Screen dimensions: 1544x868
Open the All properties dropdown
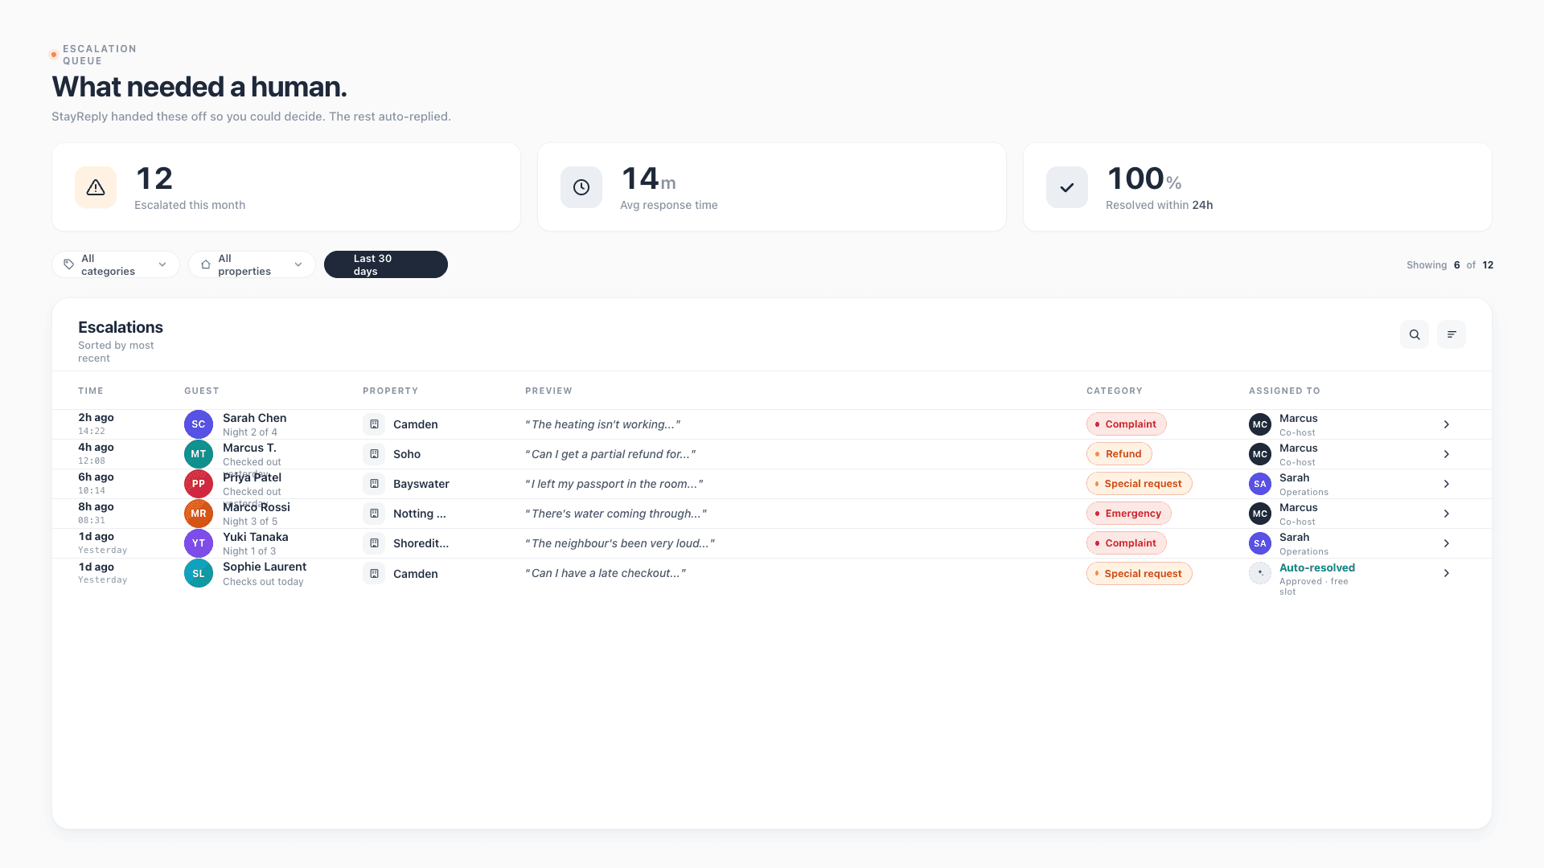252,264
